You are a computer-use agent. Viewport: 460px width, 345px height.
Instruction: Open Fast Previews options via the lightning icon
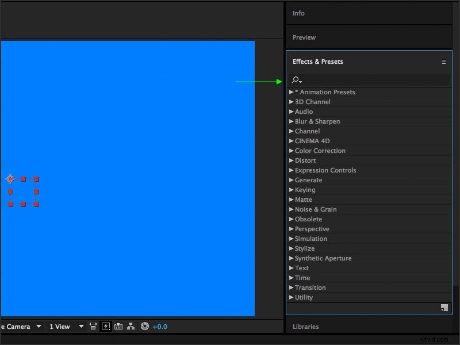pyautogui.click(x=106, y=326)
